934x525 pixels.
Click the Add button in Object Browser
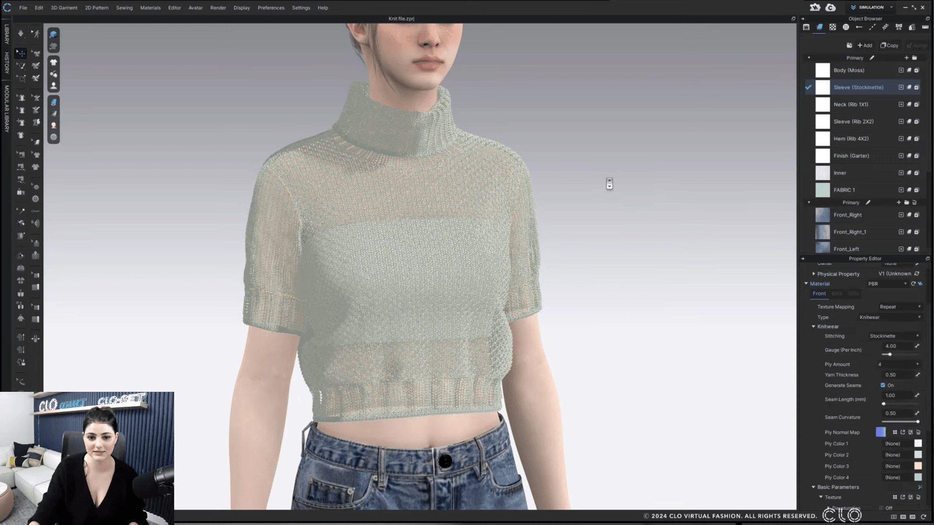click(x=863, y=45)
